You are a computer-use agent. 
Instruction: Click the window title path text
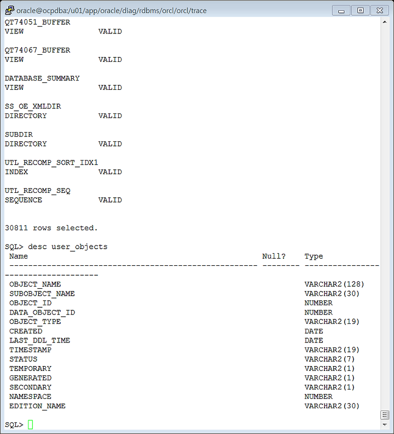112,10
